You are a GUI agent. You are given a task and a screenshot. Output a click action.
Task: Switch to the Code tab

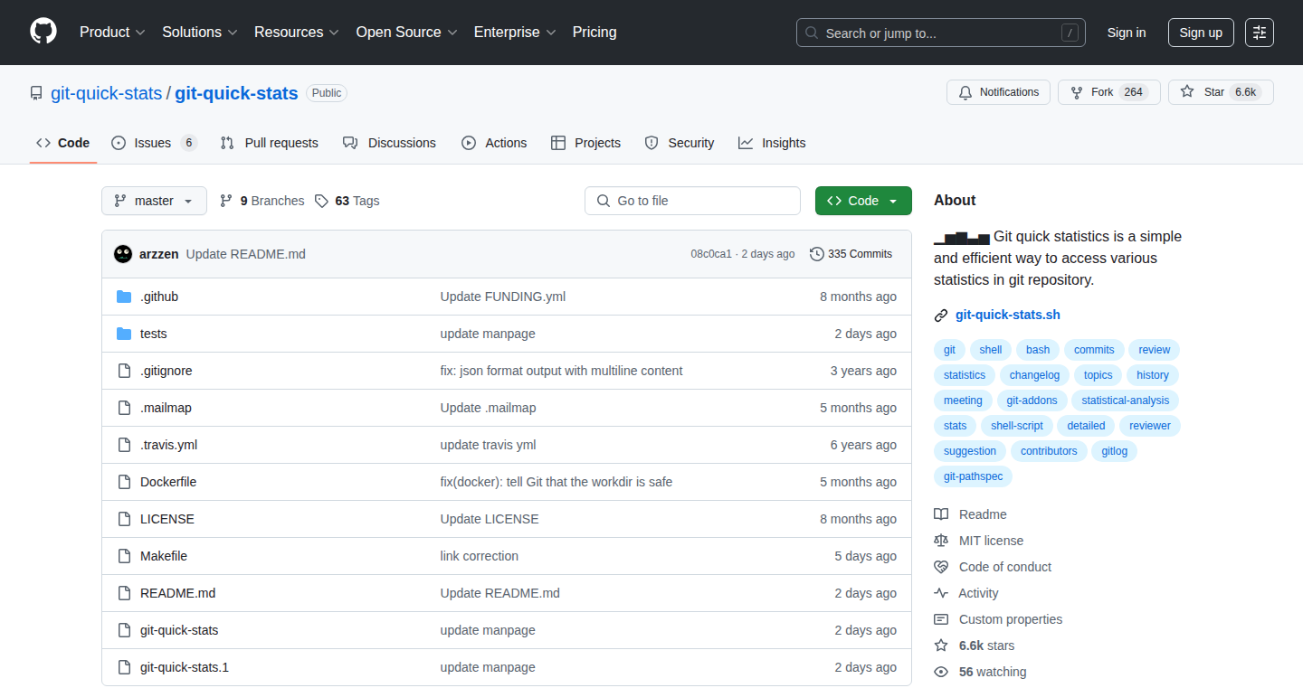(63, 143)
